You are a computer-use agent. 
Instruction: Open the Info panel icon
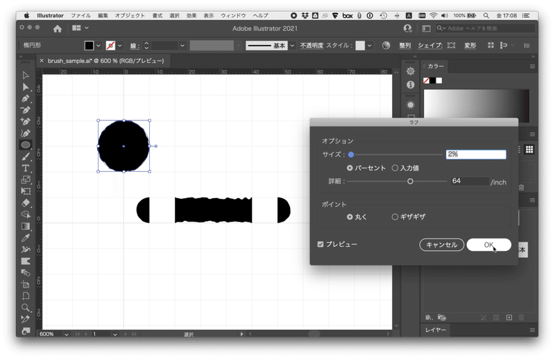coord(410,85)
